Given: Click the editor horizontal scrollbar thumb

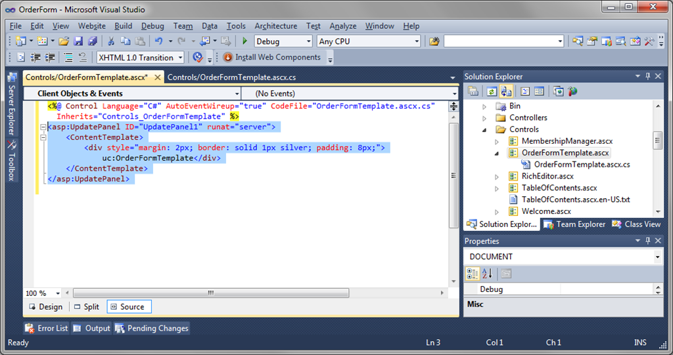Looking at the screenshot, I should [x=211, y=293].
